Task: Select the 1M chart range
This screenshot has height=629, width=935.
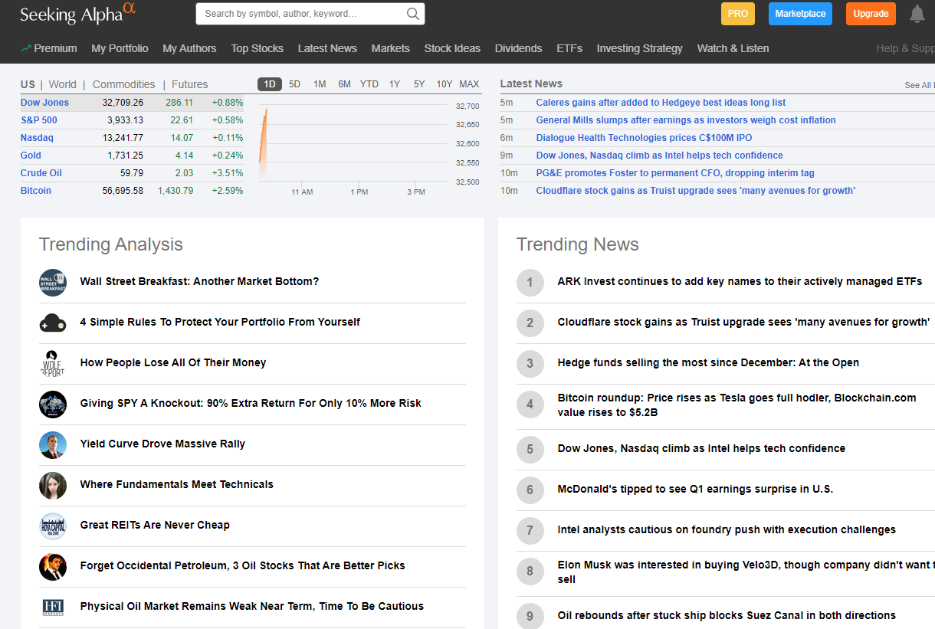Action: coord(320,84)
